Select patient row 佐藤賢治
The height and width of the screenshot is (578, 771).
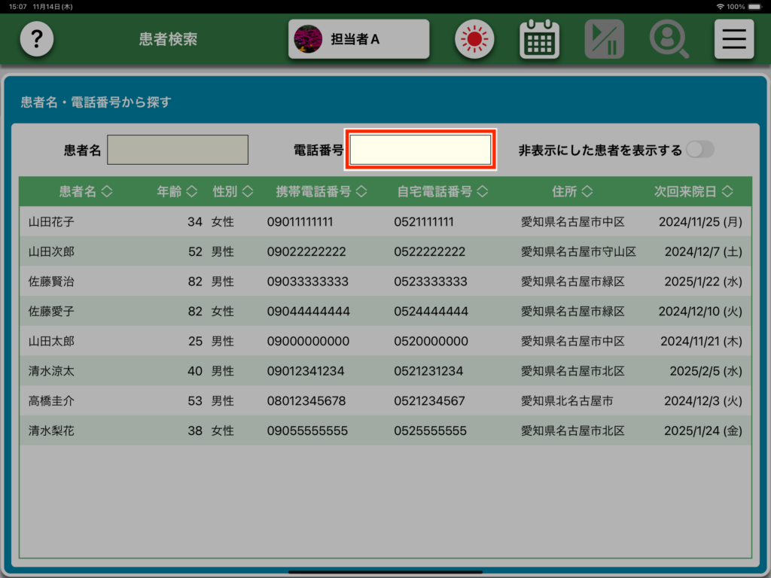(x=384, y=281)
